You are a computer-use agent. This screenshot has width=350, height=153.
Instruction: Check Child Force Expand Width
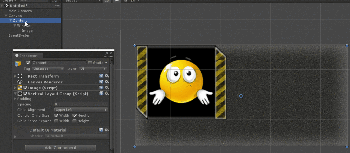[x=56, y=121]
